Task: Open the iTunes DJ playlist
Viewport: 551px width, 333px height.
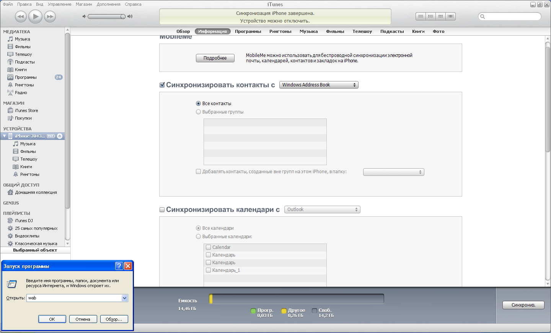Action: pos(24,221)
